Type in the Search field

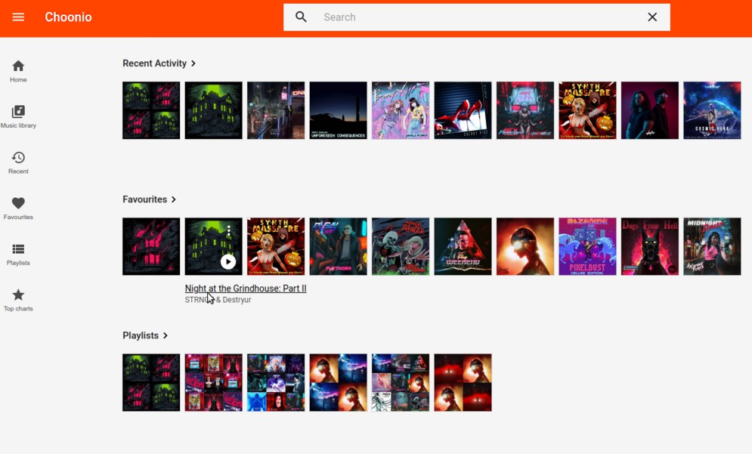(x=476, y=17)
